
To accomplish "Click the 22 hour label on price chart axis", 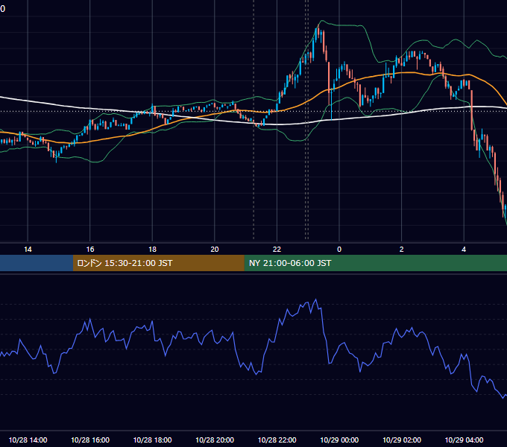I will [x=277, y=250].
